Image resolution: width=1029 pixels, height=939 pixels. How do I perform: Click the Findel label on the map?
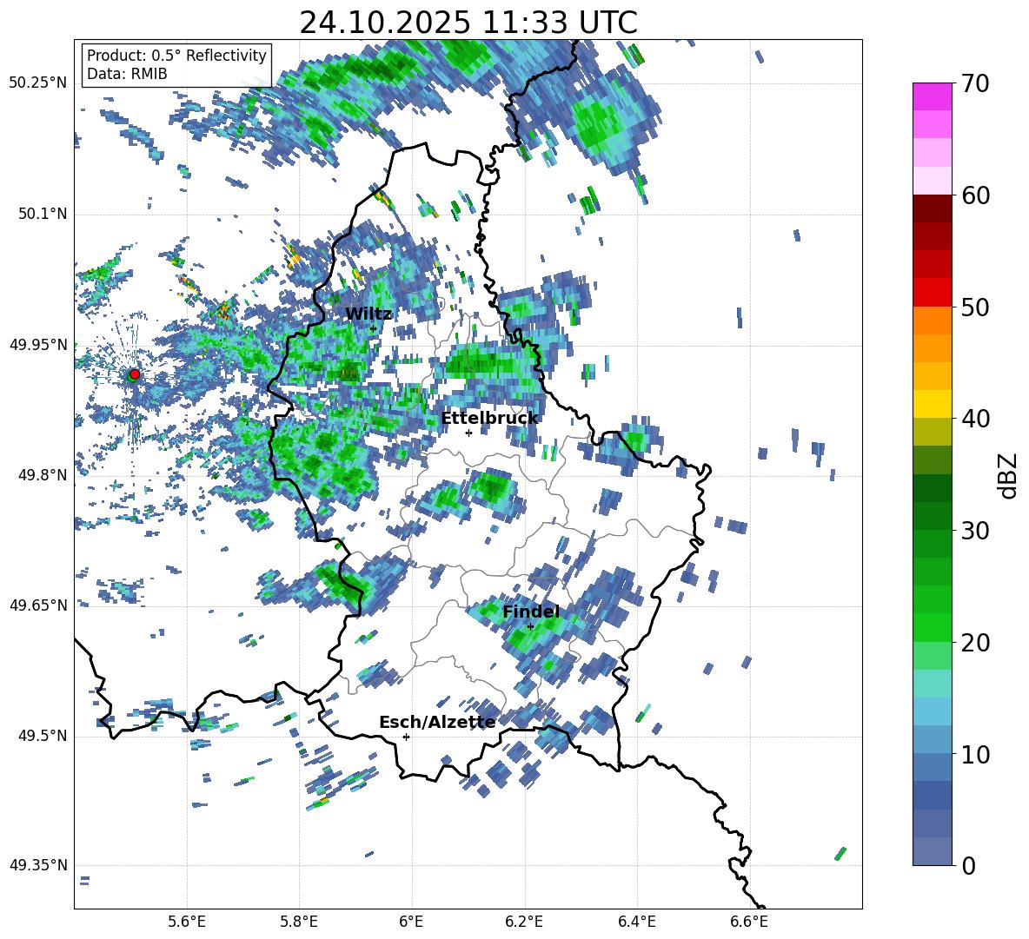click(x=531, y=612)
